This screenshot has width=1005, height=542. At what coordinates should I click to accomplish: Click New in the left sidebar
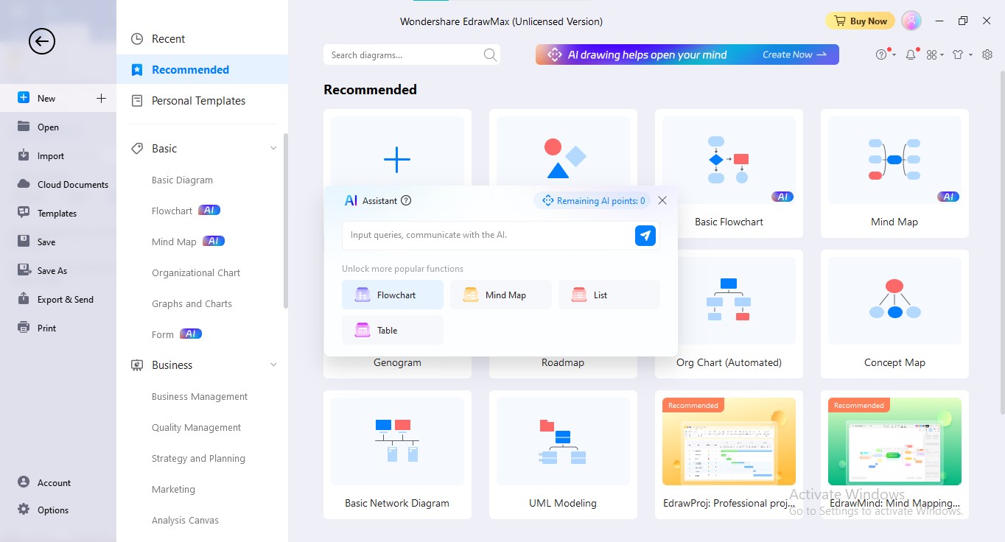point(46,98)
